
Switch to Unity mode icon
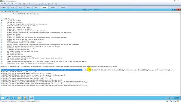coord(52,4)
